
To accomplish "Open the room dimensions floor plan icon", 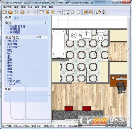I will 41,12.
